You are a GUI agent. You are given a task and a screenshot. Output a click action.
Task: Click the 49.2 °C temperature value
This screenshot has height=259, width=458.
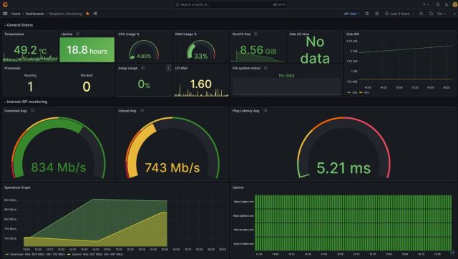coord(30,50)
